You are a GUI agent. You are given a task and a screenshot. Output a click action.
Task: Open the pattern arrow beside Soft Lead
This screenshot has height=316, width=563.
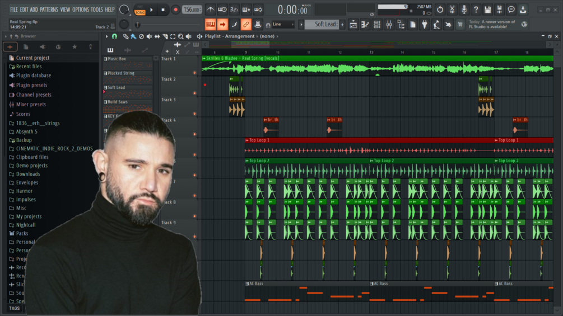301,25
